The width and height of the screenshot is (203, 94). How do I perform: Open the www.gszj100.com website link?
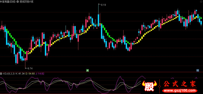coord(180,90)
